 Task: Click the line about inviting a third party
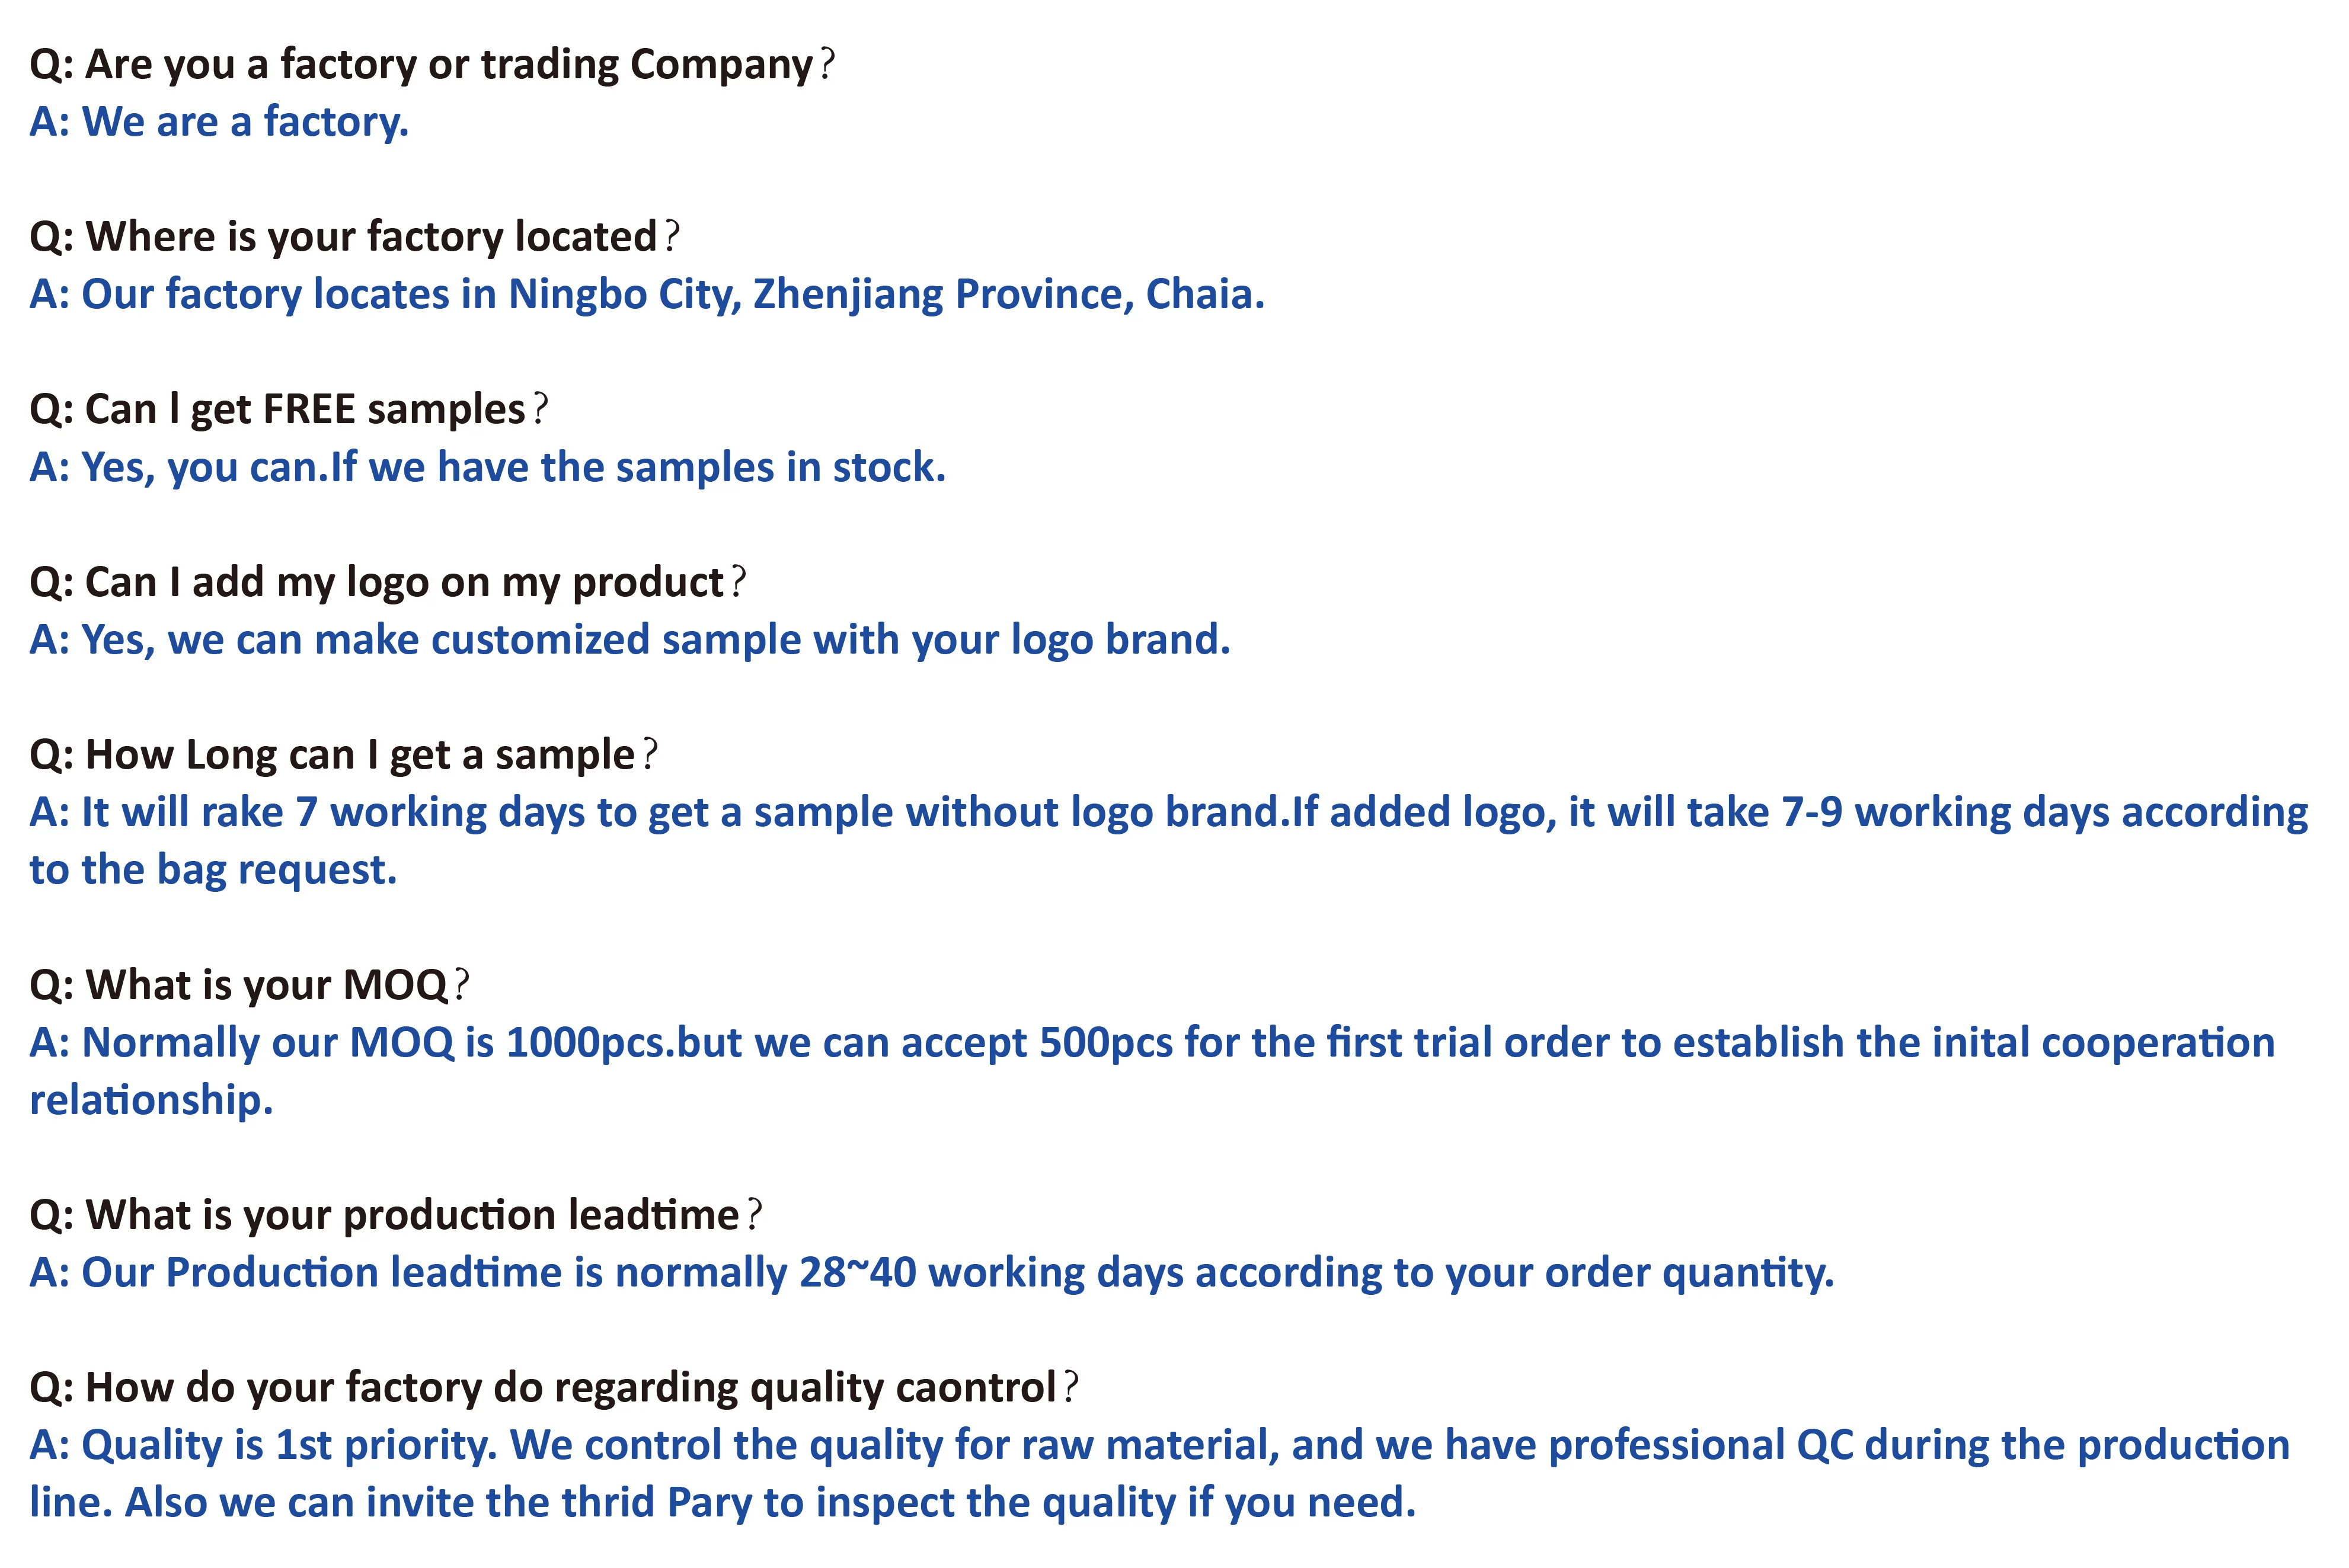[x=722, y=1503]
